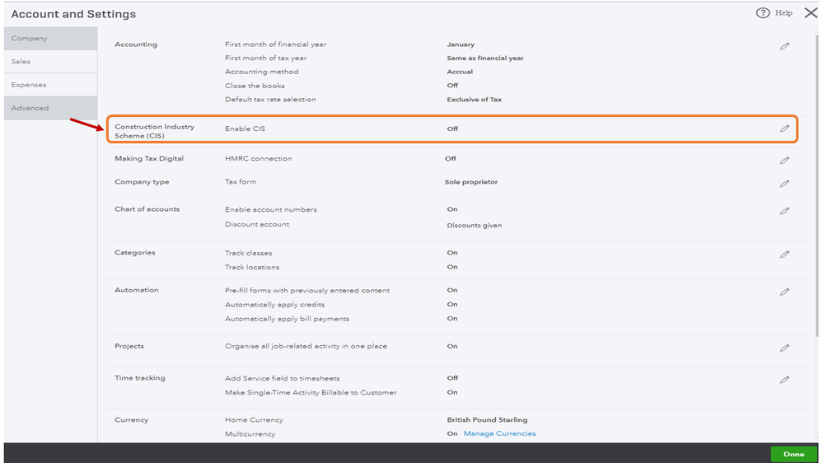Click the pencil edit icon for Accounting

point(784,47)
